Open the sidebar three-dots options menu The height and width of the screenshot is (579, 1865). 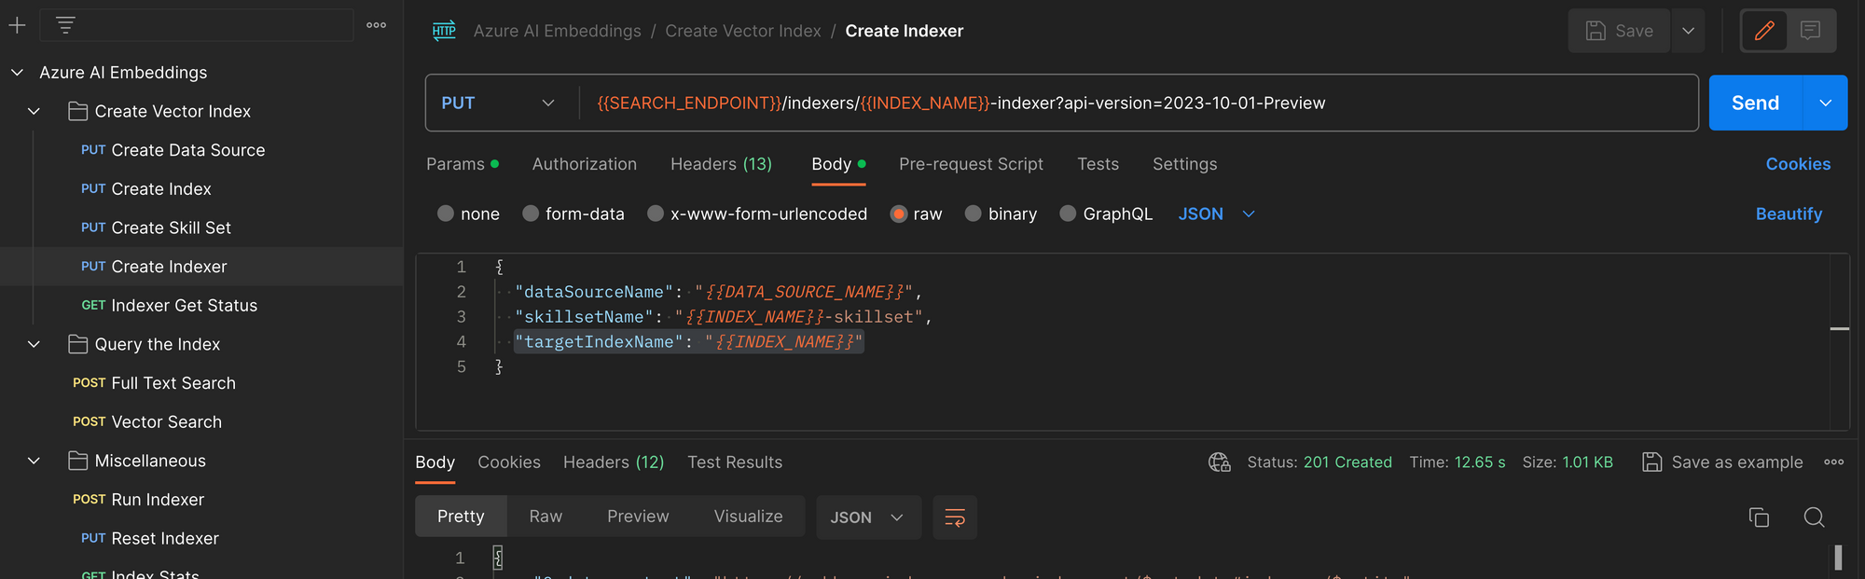click(x=376, y=25)
